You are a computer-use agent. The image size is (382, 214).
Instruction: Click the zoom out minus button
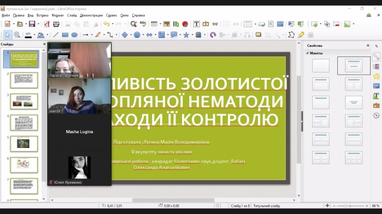334,206
